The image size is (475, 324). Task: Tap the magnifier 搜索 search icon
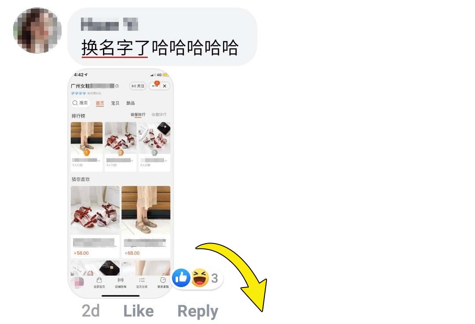[x=75, y=103]
